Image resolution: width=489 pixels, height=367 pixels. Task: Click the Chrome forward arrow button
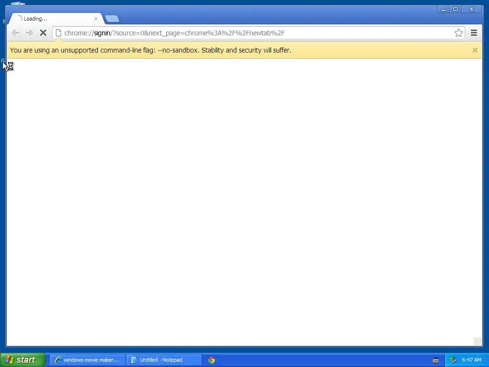(29, 33)
